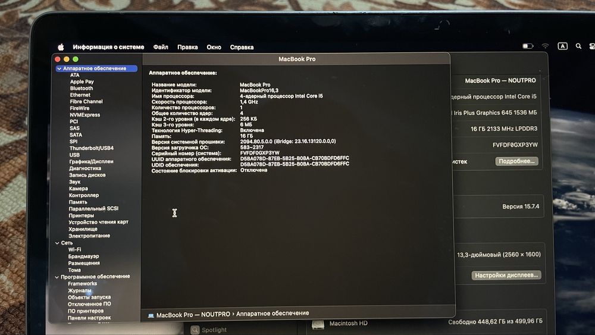Collapse the Сеть section
Screen dimensions: 595x335
pos(57,243)
